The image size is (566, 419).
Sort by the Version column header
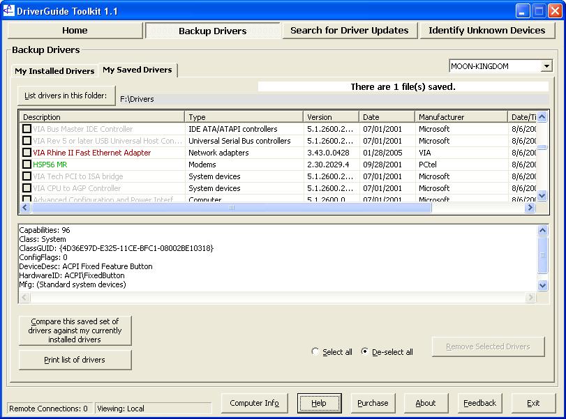pos(331,117)
